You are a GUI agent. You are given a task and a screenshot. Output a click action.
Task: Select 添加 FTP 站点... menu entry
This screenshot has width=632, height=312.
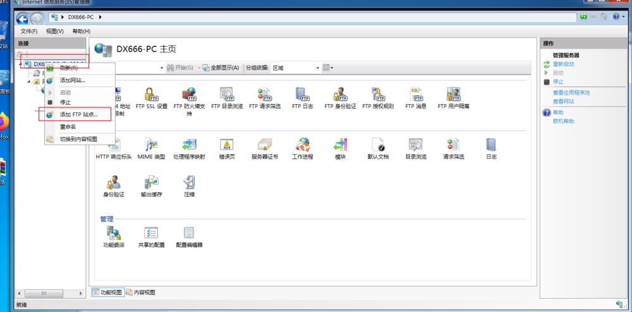(80, 115)
